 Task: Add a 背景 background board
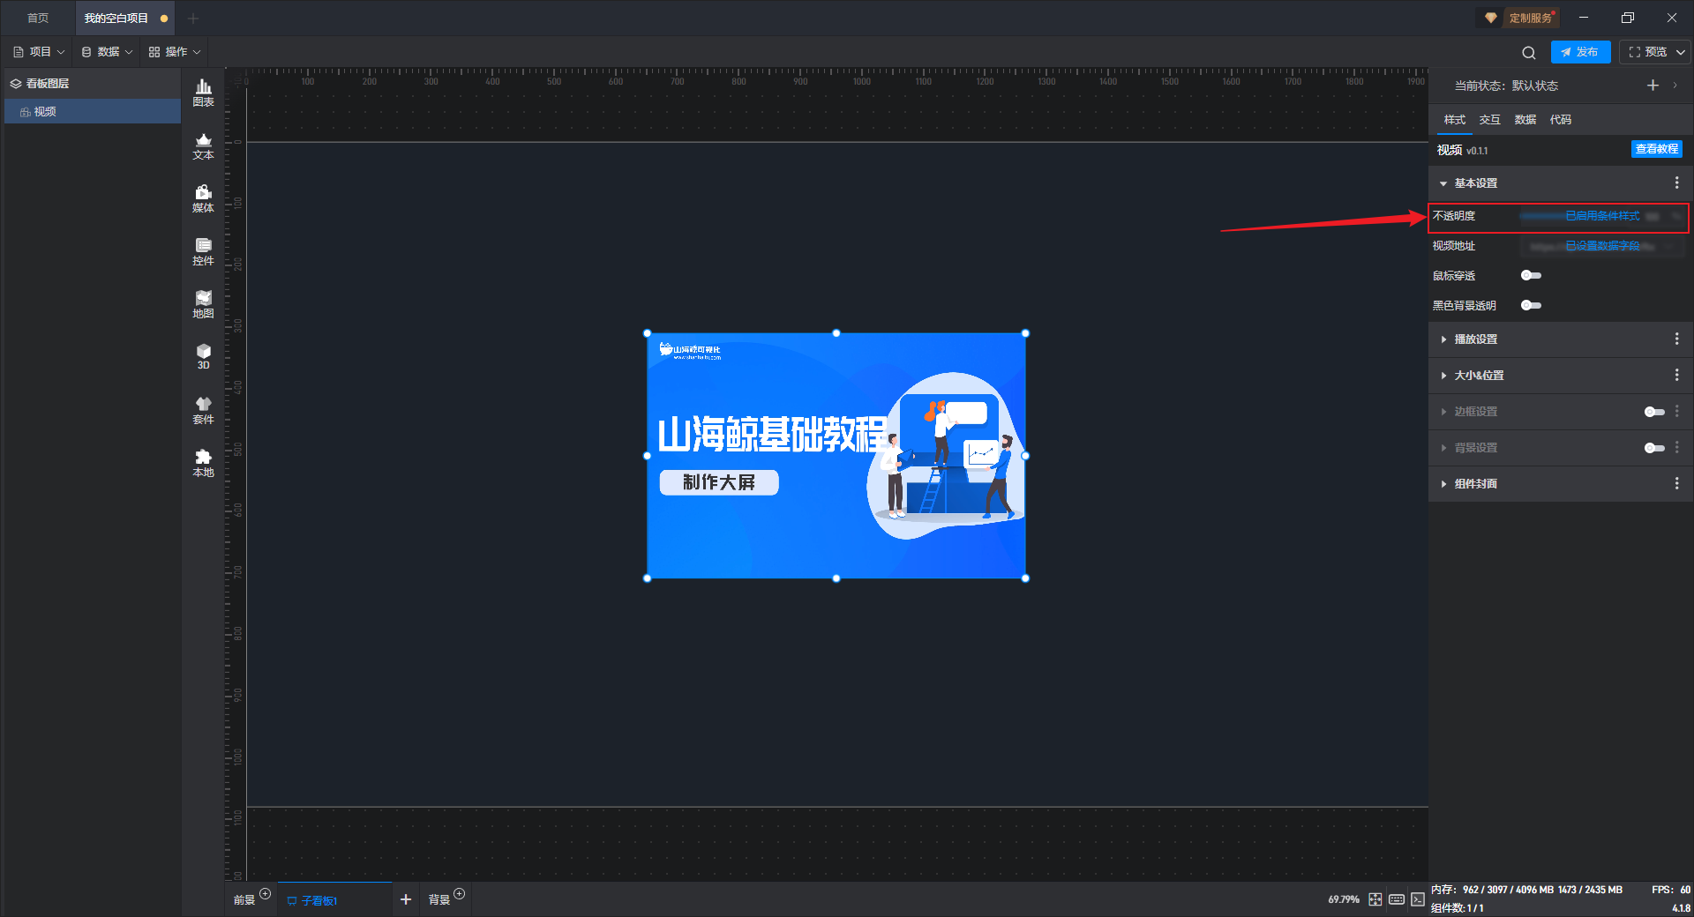pos(459,894)
